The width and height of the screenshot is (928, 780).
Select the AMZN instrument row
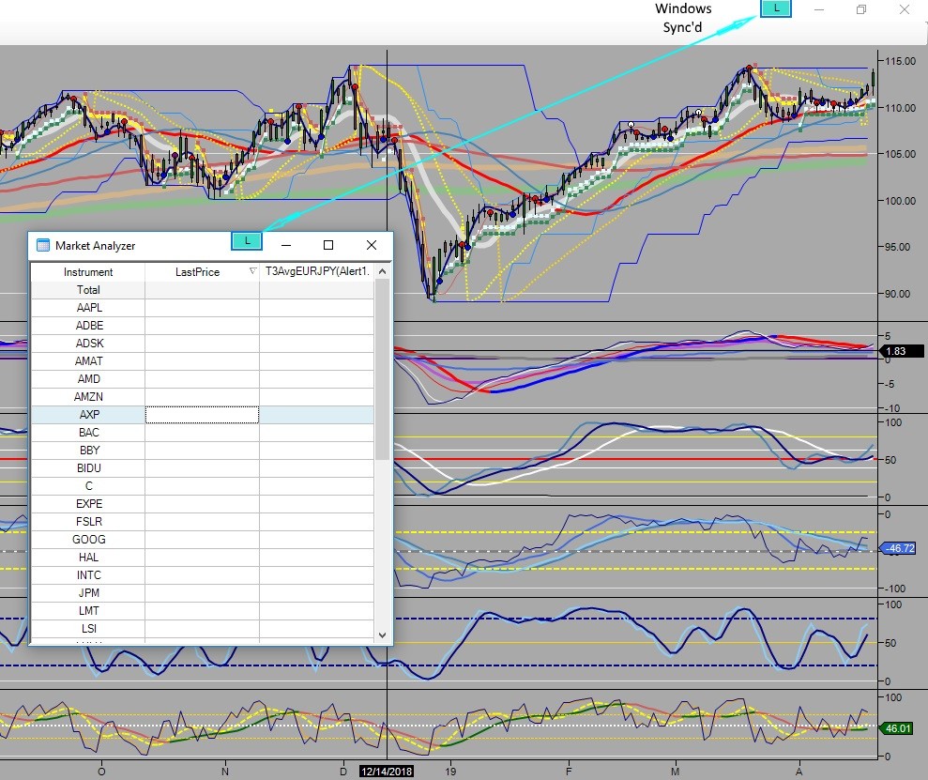click(88, 397)
